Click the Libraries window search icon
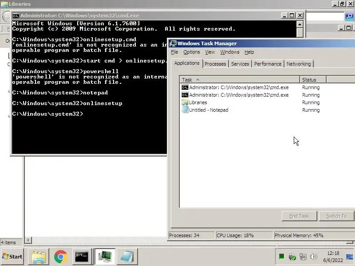 [349, 16]
